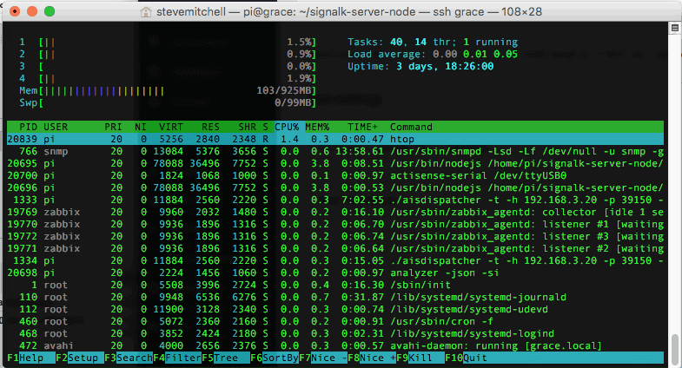Sort by the MEM% column header
682x368 pixels.
[x=317, y=127]
